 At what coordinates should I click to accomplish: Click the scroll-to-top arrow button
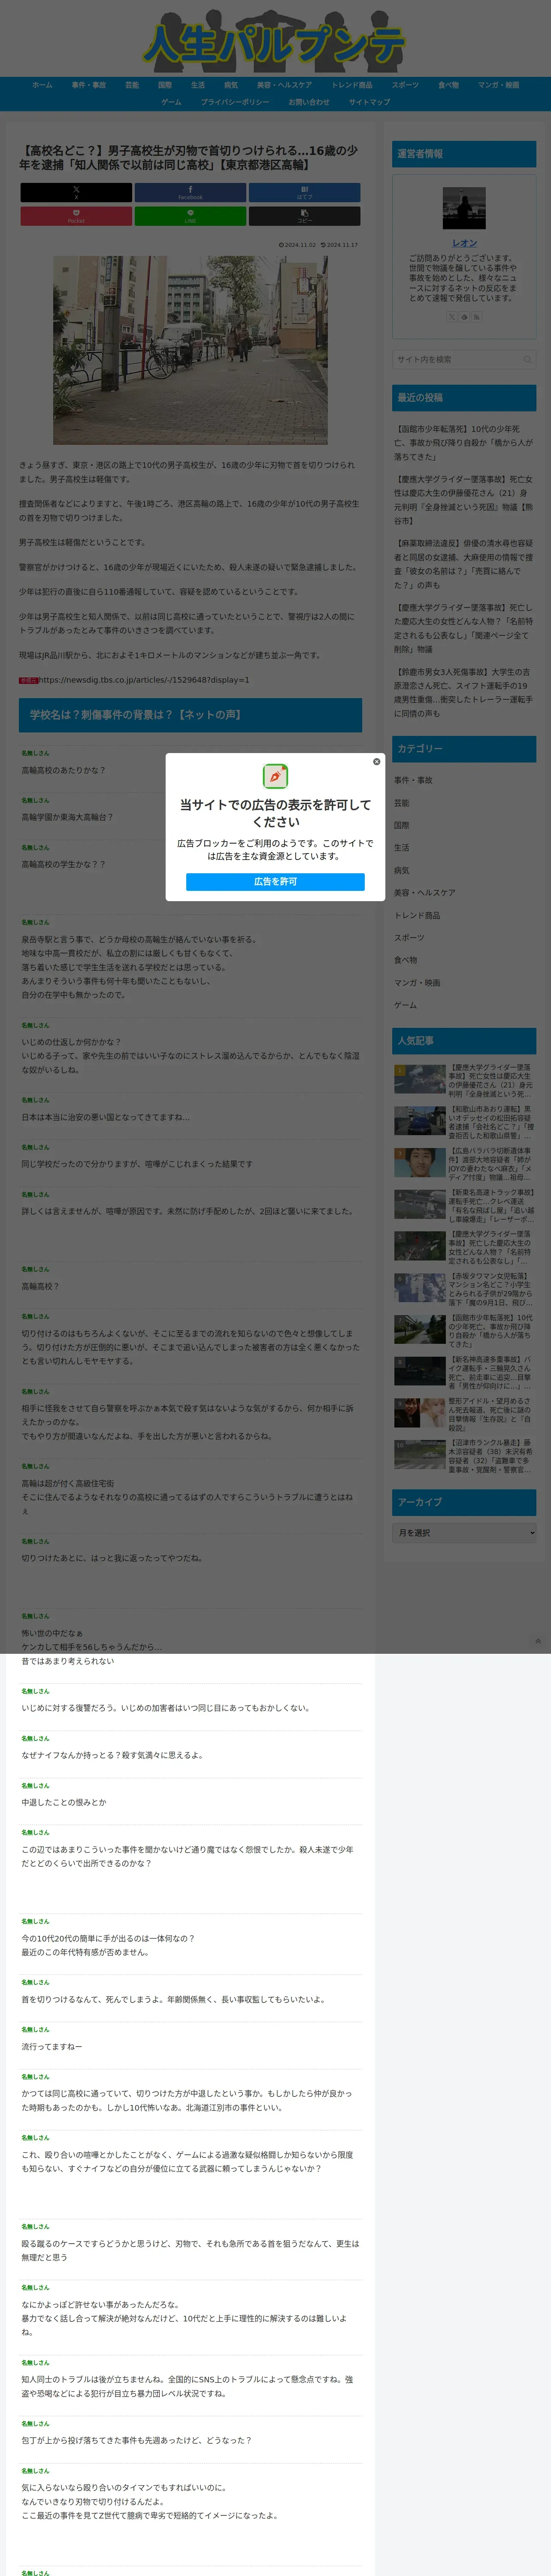pos(538,1641)
